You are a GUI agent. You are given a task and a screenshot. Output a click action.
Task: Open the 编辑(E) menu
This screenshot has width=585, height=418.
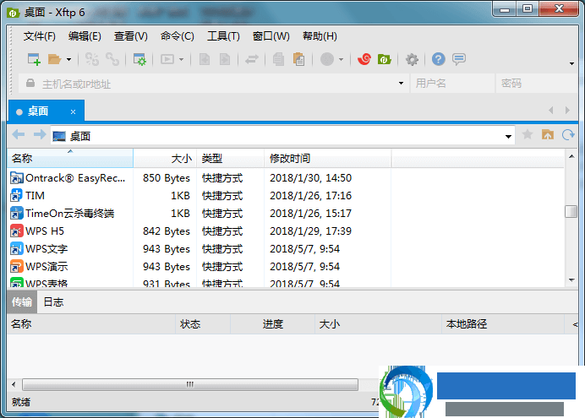[x=85, y=36]
